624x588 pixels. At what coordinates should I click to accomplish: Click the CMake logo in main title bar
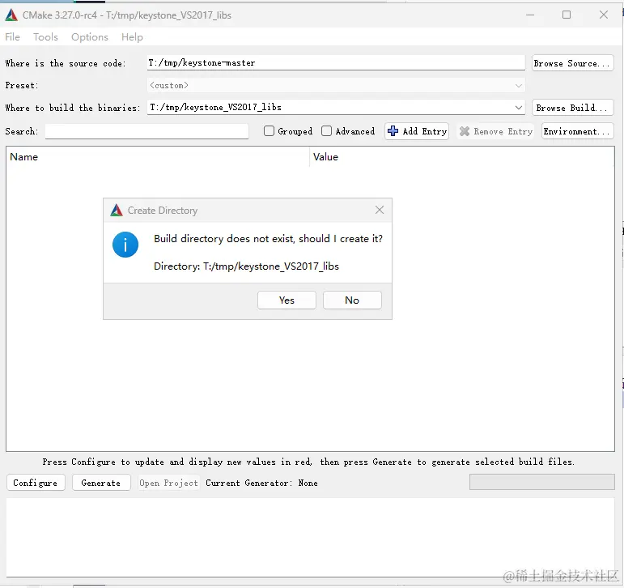[11, 15]
